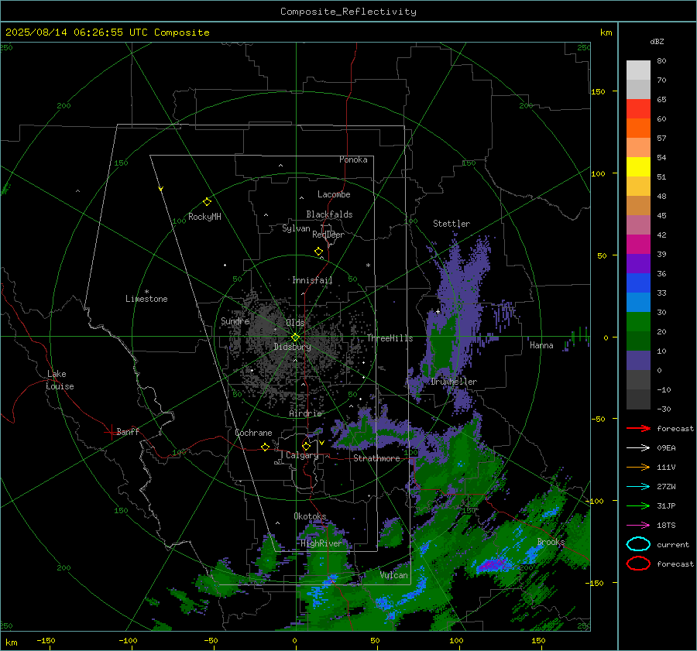This screenshot has height=651, width=697.
Task: Click the Hanna label
Action: coord(541,345)
